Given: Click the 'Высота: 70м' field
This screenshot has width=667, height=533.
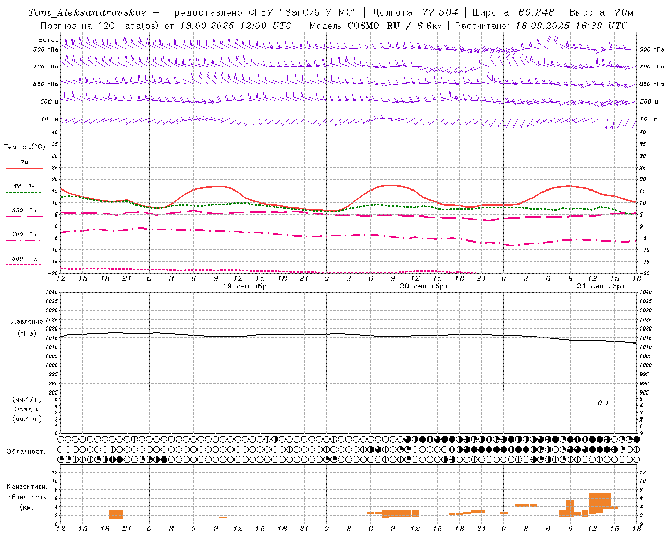Looking at the screenshot, I should click(601, 12).
